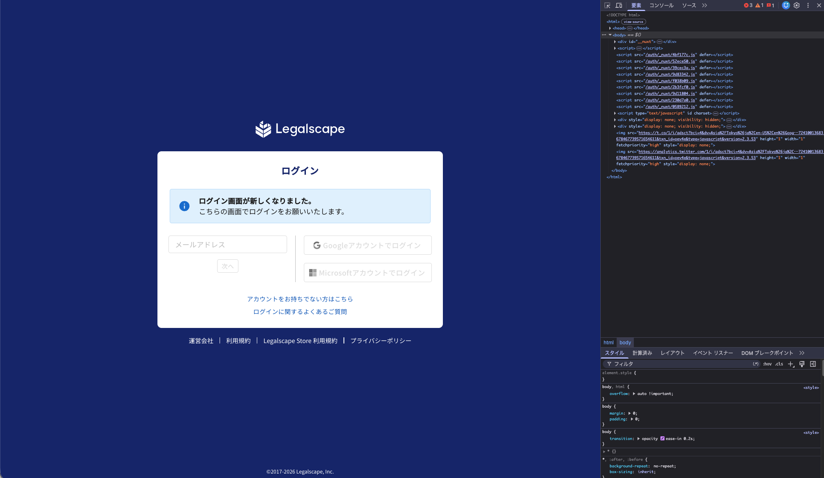Add a new style rule plus icon
Image resolution: width=824 pixels, height=478 pixels.
coord(791,364)
